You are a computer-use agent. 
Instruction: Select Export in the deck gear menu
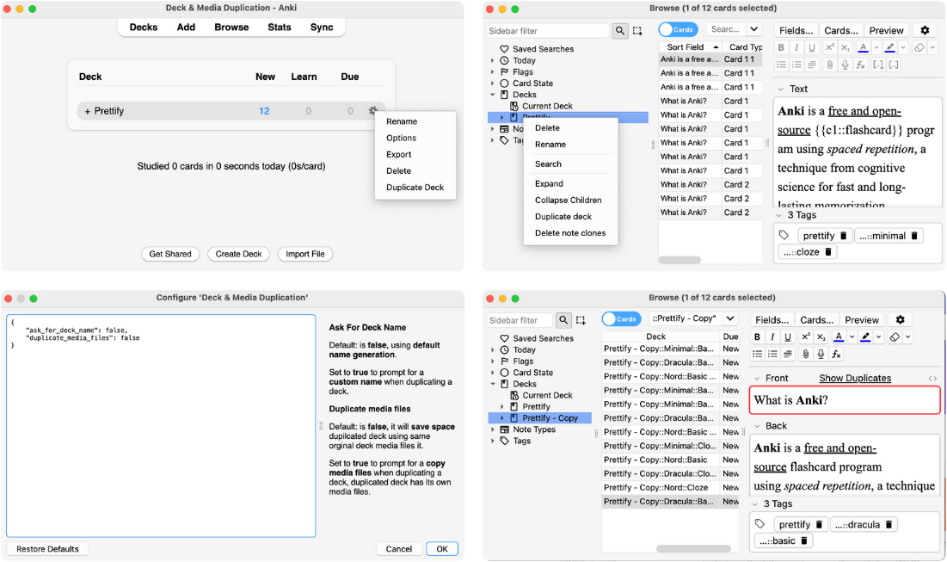(x=399, y=155)
